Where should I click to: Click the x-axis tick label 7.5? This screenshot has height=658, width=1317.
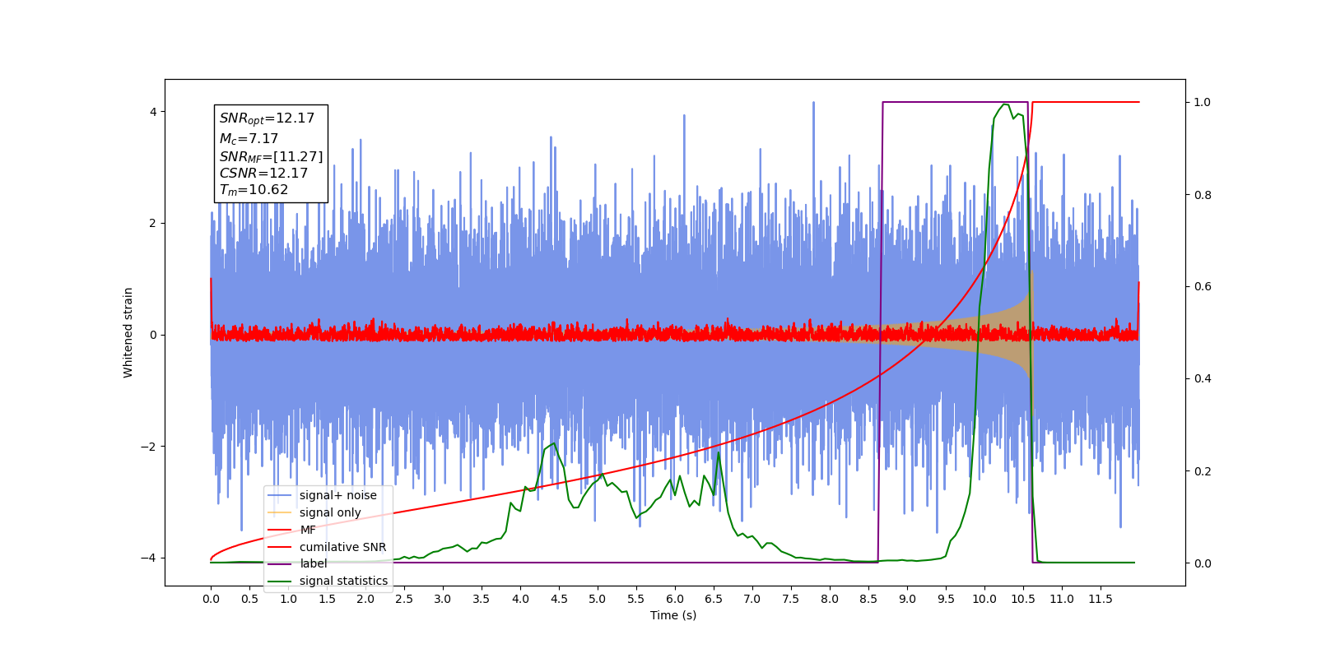tap(791, 599)
